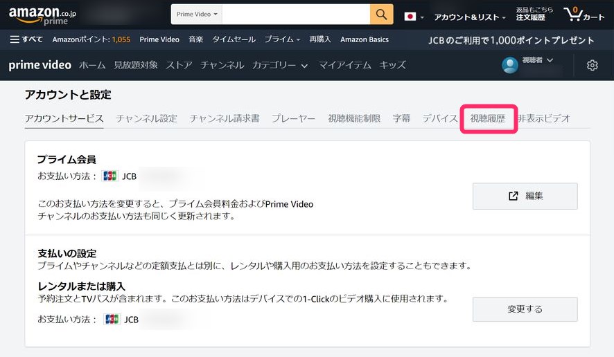Image resolution: width=614 pixels, height=357 pixels.
Task: Expand the アカウント＆リスト dropdown
Action: pos(469,17)
